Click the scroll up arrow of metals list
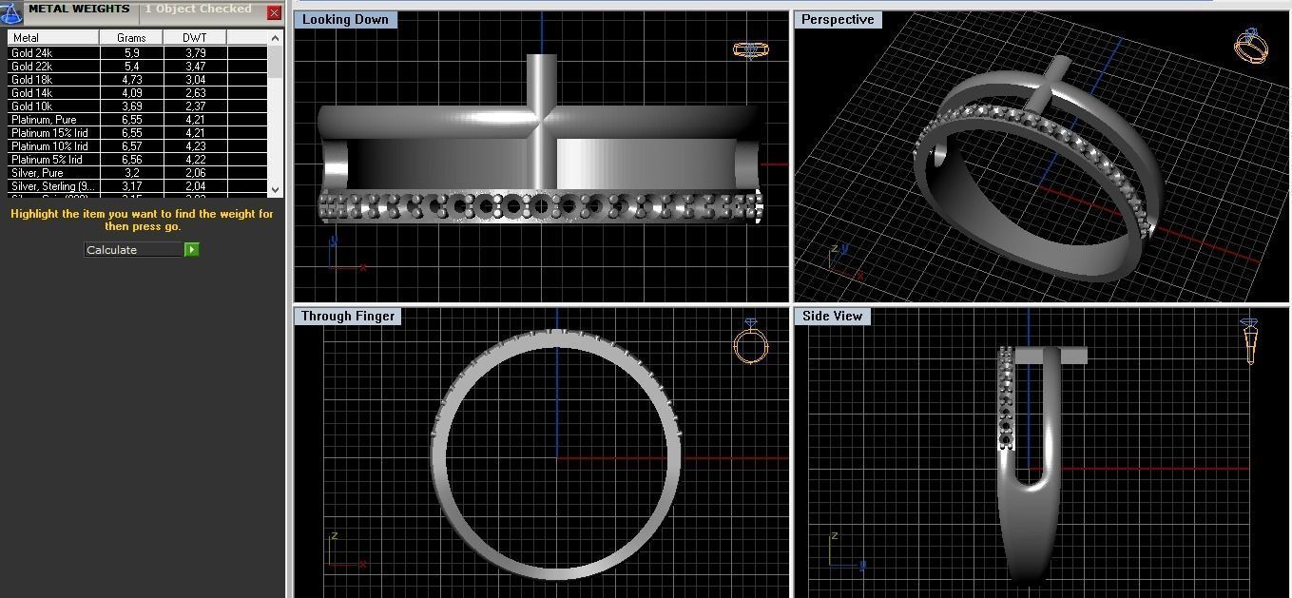The width and height of the screenshot is (1292, 598). tap(276, 38)
